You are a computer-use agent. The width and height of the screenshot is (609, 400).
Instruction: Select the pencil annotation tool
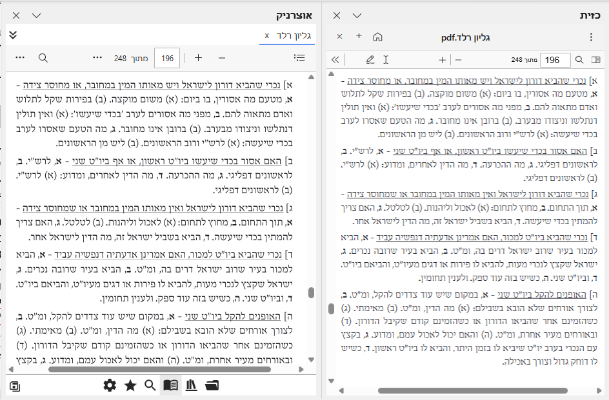pyautogui.click(x=370, y=59)
